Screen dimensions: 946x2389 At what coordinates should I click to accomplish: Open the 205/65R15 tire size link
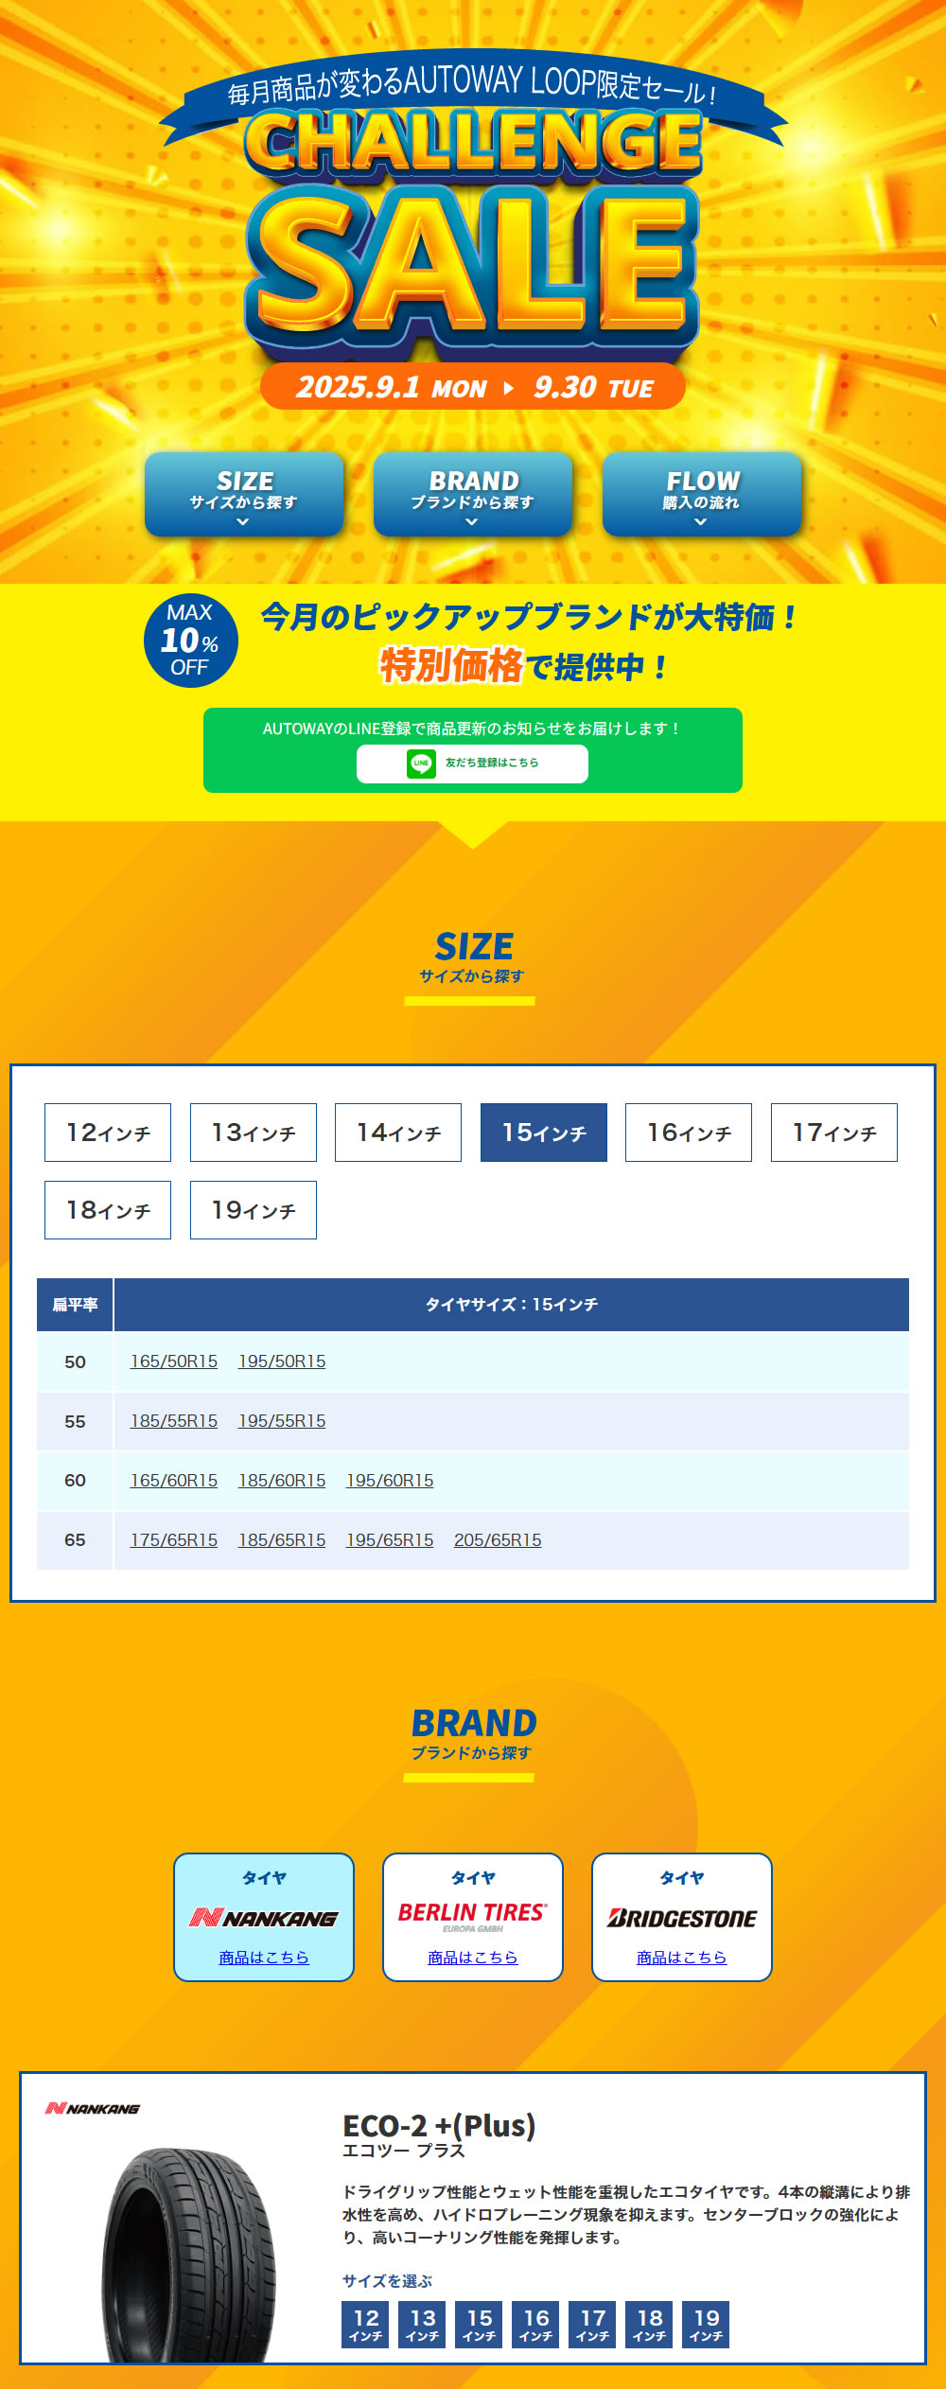tap(498, 1540)
